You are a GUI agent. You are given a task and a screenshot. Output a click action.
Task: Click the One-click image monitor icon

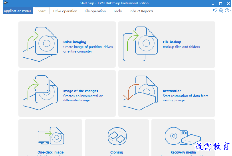pos(51,136)
